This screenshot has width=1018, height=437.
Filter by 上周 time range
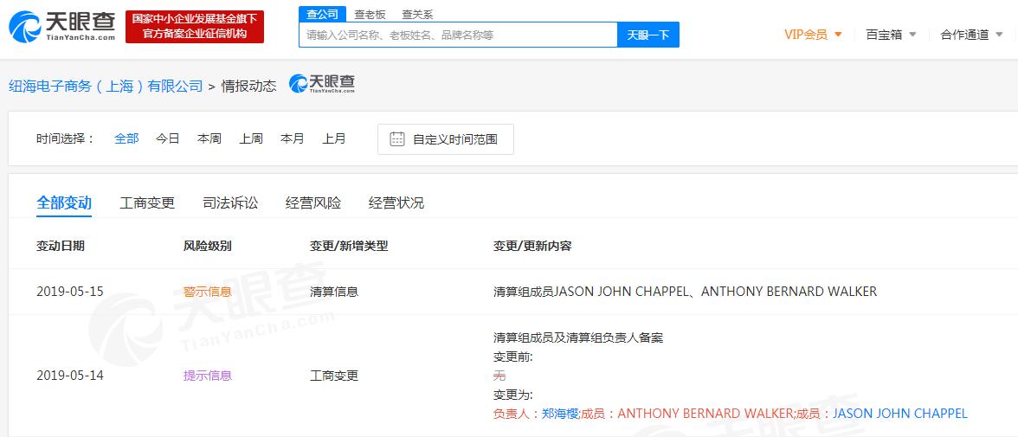click(x=251, y=138)
